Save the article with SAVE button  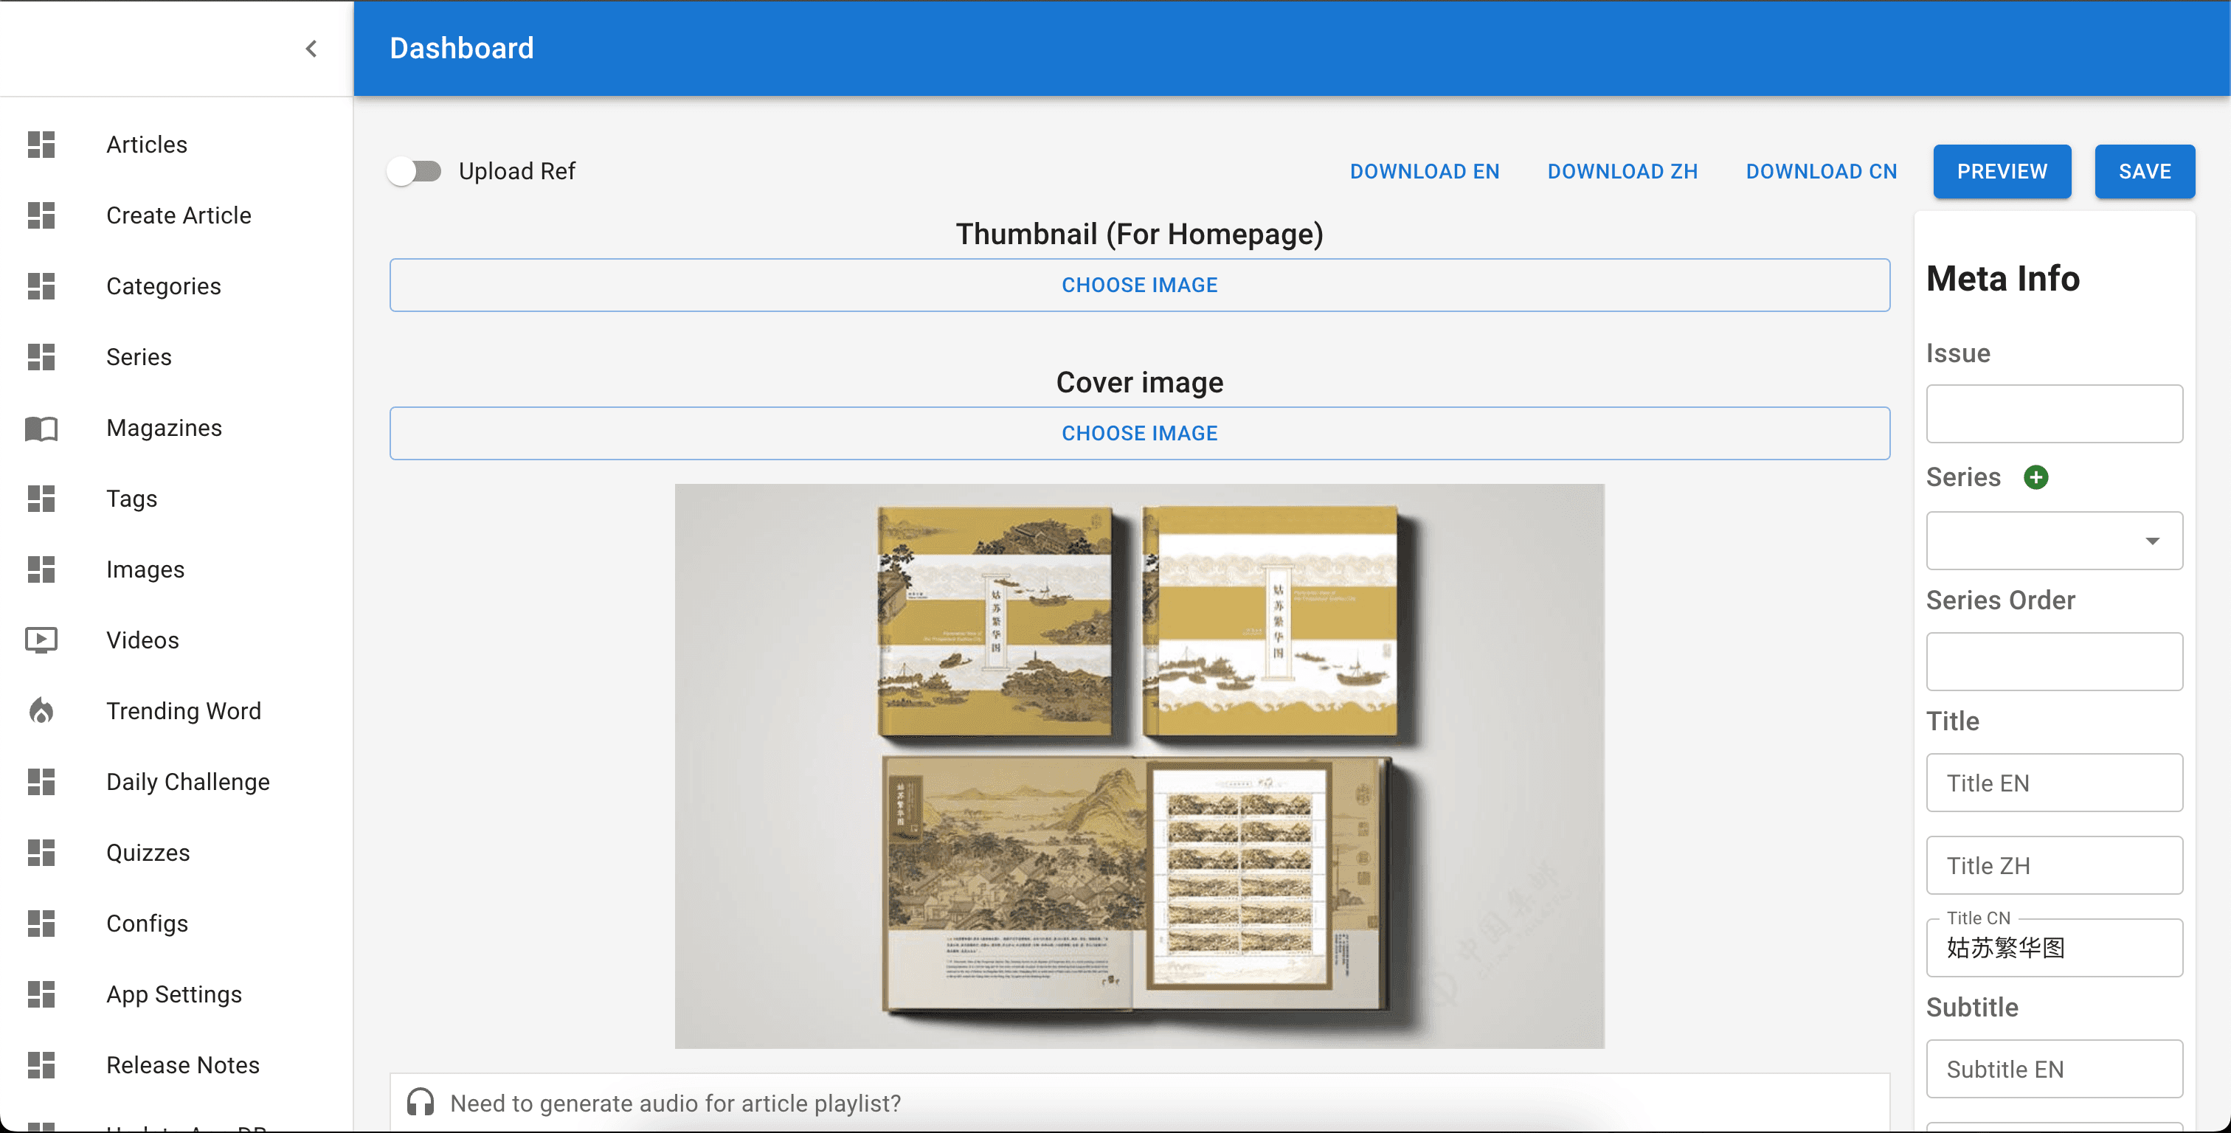[2145, 172]
